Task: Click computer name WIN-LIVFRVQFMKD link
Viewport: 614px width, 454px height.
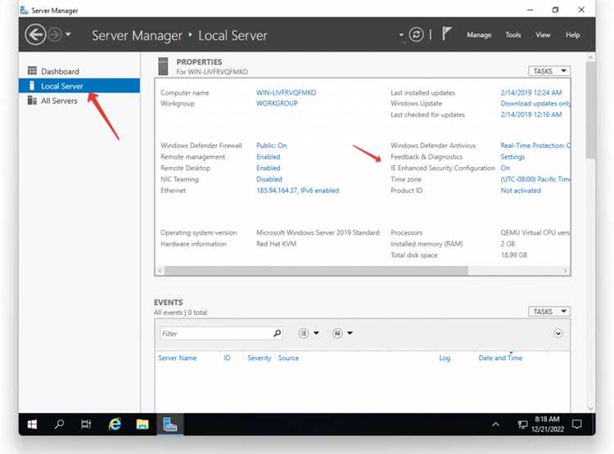Action: pos(287,92)
